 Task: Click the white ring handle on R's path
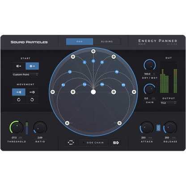pyautogui.click(x=114, y=57)
